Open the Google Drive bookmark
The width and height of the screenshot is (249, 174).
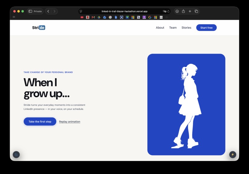pos(99,17)
